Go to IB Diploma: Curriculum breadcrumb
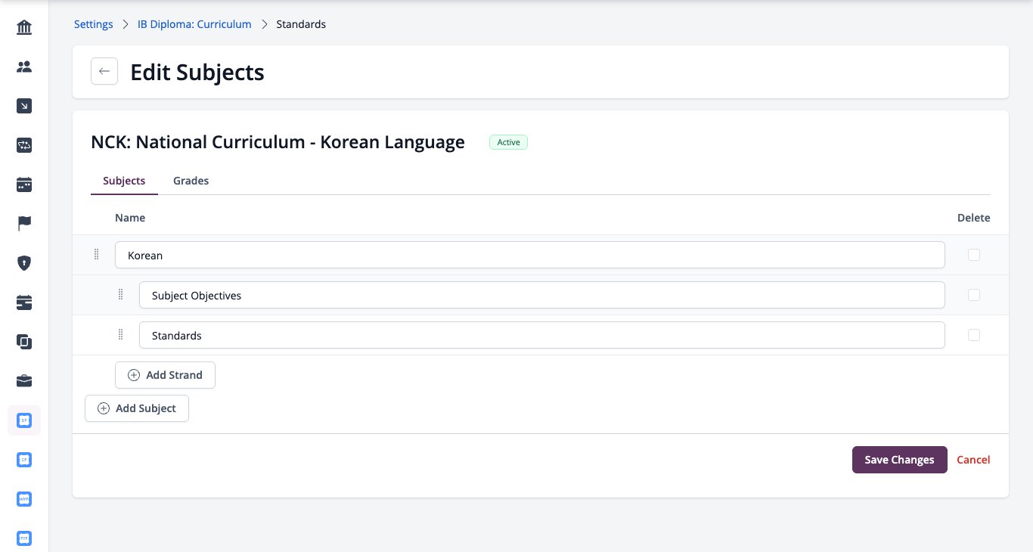Screen dimensions: 1033x552 tap(194, 24)
